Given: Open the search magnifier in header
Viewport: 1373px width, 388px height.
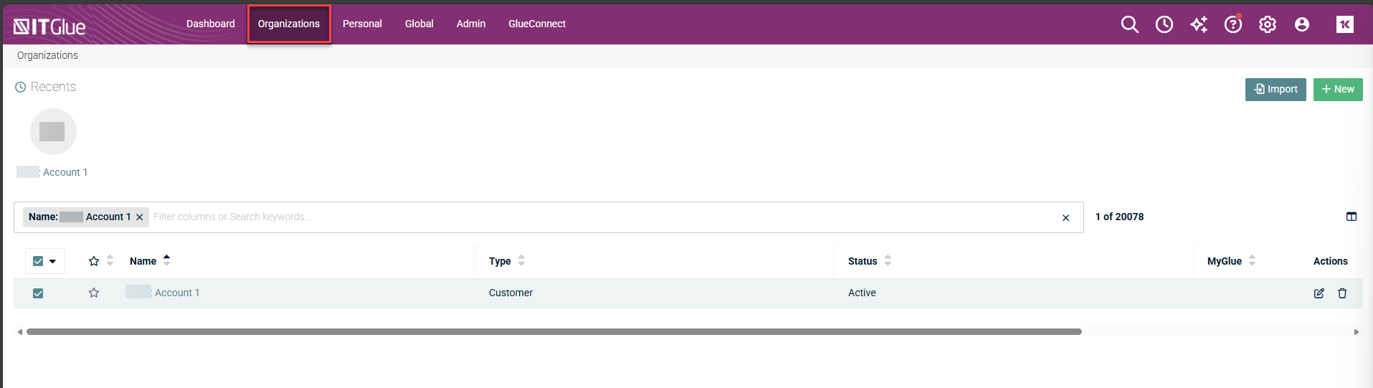Looking at the screenshot, I should [1129, 24].
